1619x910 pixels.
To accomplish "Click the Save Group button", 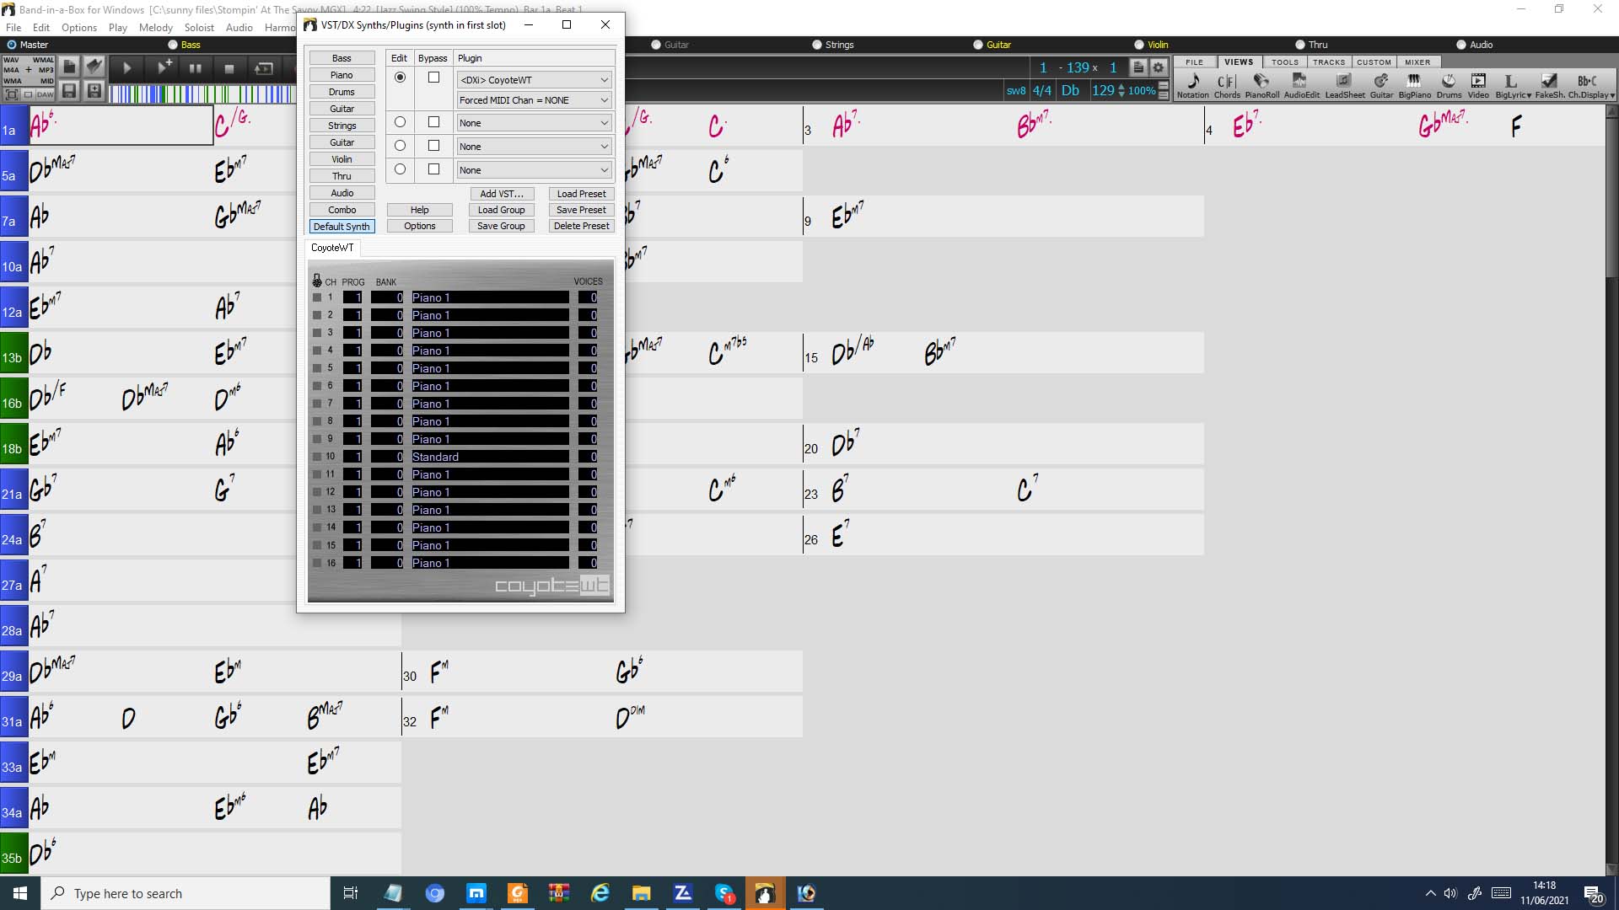I will pos(501,226).
